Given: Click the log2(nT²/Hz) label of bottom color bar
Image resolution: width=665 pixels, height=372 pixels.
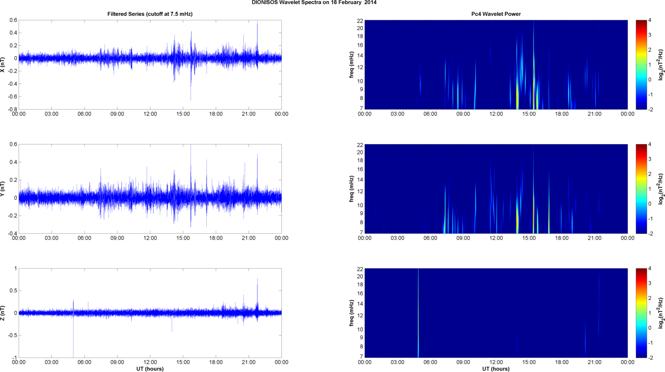Looking at the screenshot, I should click(661, 313).
